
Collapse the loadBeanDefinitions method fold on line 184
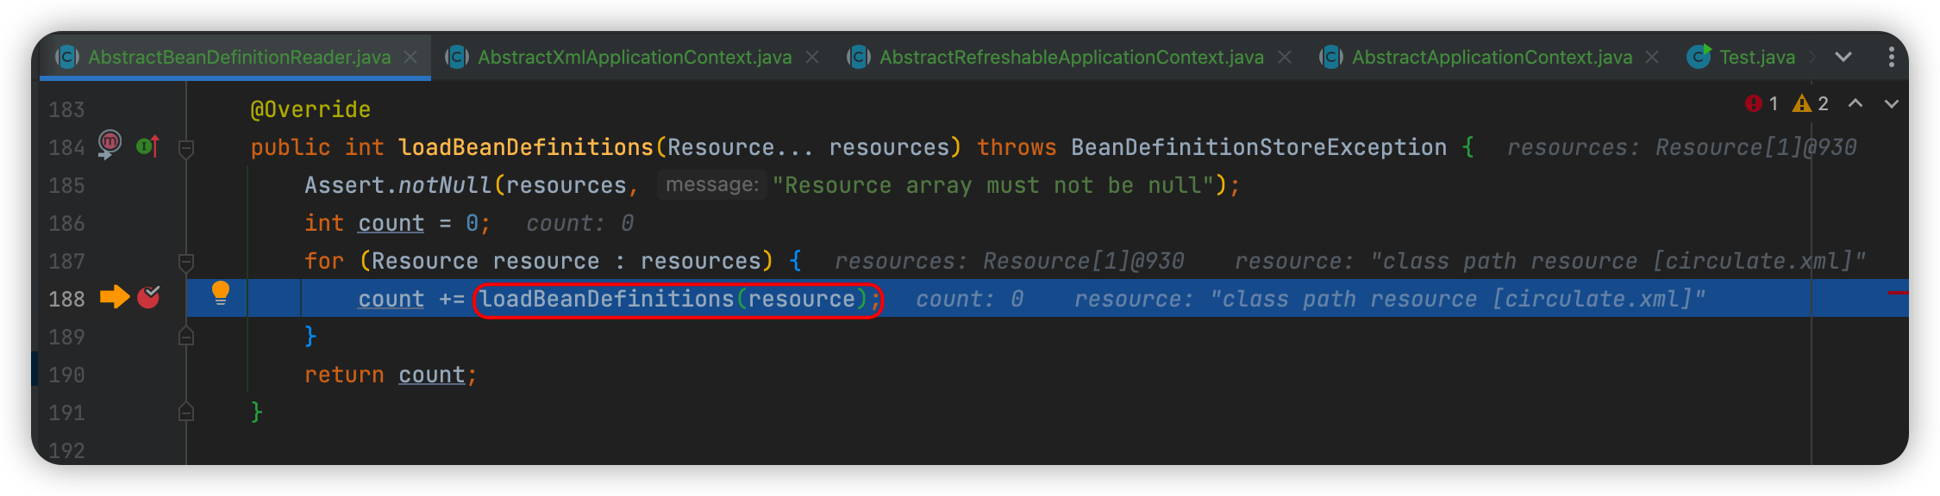(x=185, y=148)
